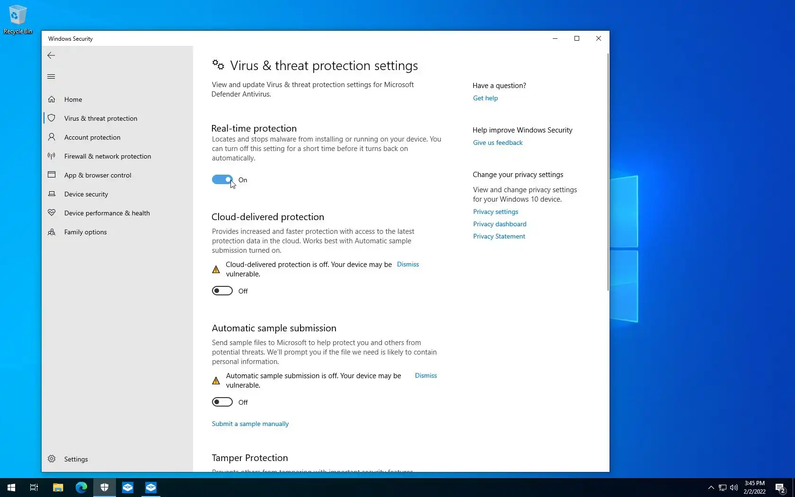Click the Firewall & network antenna icon
795x497 pixels.
click(x=52, y=156)
